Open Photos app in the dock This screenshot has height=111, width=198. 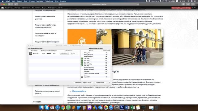(106, 108)
